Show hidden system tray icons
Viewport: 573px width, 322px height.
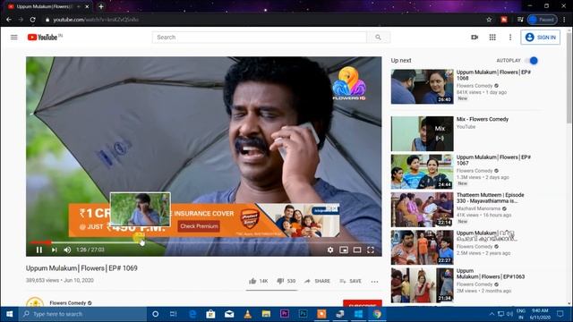click(492, 314)
